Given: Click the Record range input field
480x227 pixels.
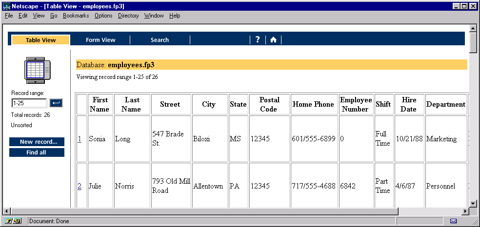Looking at the screenshot, I should [x=29, y=103].
